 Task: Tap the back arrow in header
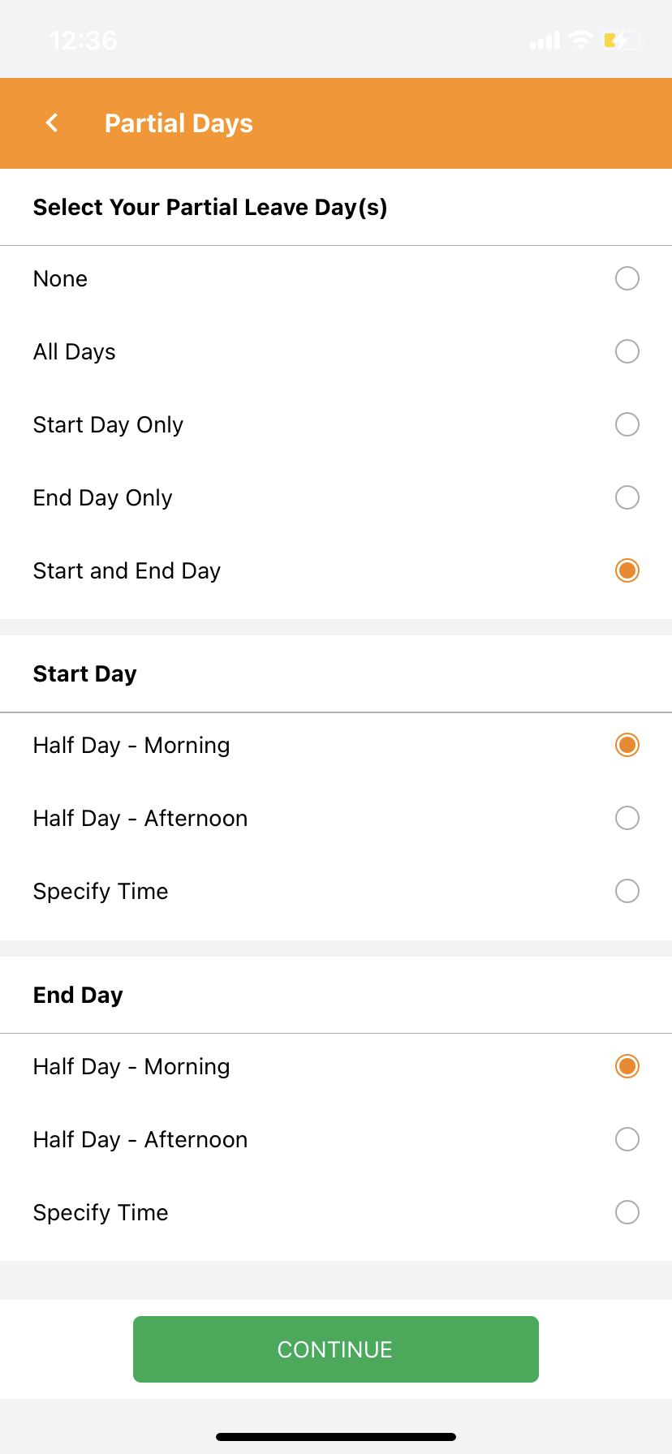pyautogui.click(x=52, y=123)
